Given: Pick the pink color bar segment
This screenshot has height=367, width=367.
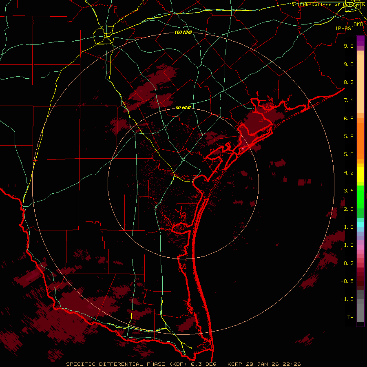Looking at the screenshot, I should click(360, 247).
